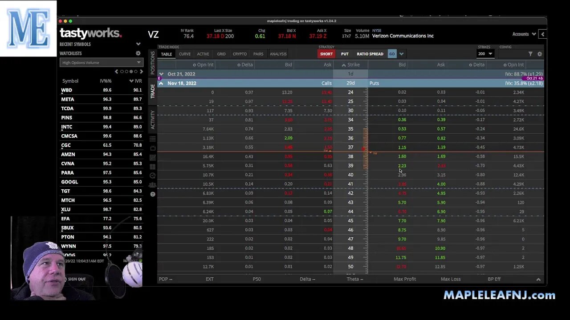The height and width of the screenshot is (320, 570).
Task: Select RATIO SPREAD strategy button
Action: coord(370,54)
